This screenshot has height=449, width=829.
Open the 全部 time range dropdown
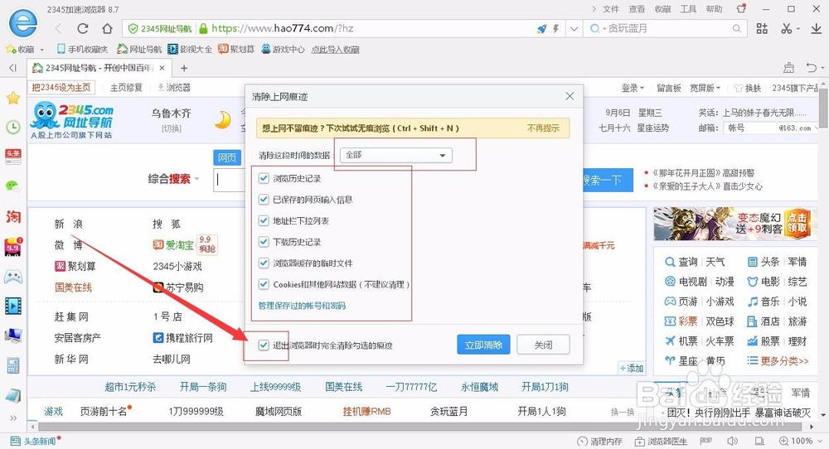pyautogui.click(x=396, y=155)
